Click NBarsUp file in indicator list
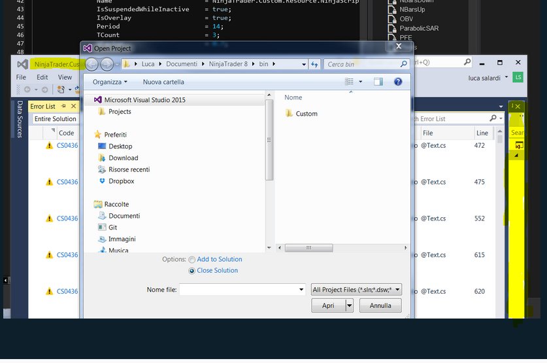This screenshot has width=547, height=363. point(406,9)
